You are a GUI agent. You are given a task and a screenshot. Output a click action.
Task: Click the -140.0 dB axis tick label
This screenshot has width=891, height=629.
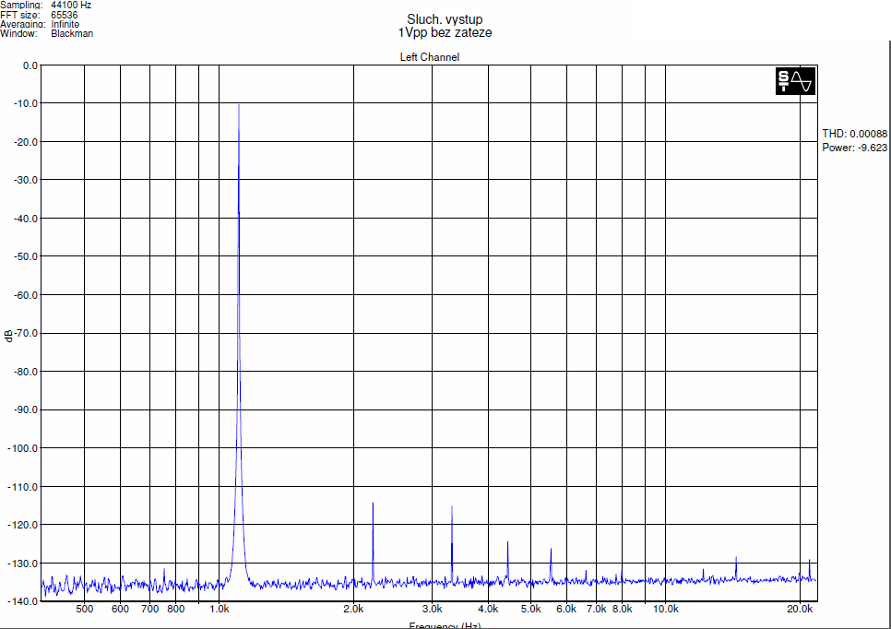pyautogui.click(x=23, y=601)
